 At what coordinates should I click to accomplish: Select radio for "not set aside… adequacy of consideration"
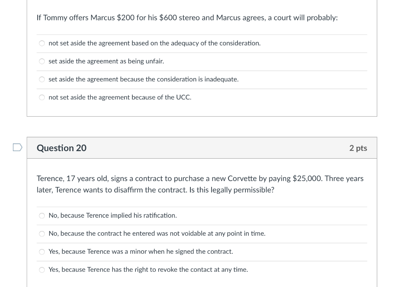(x=42, y=43)
